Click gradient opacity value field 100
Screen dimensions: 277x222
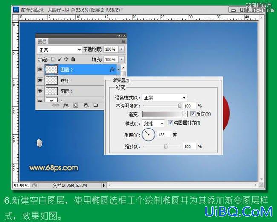click(x=190, y=106)
